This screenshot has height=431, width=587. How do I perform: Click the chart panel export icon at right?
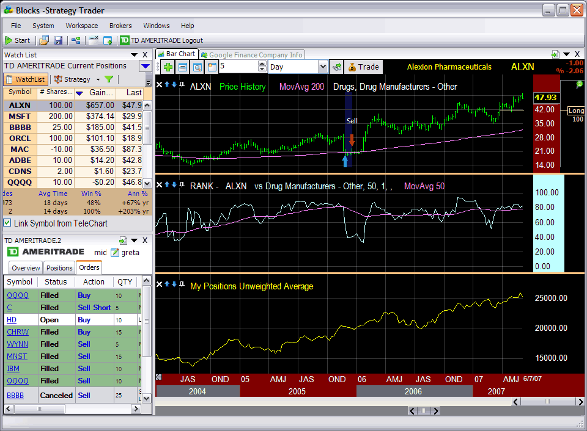[555, 54]
